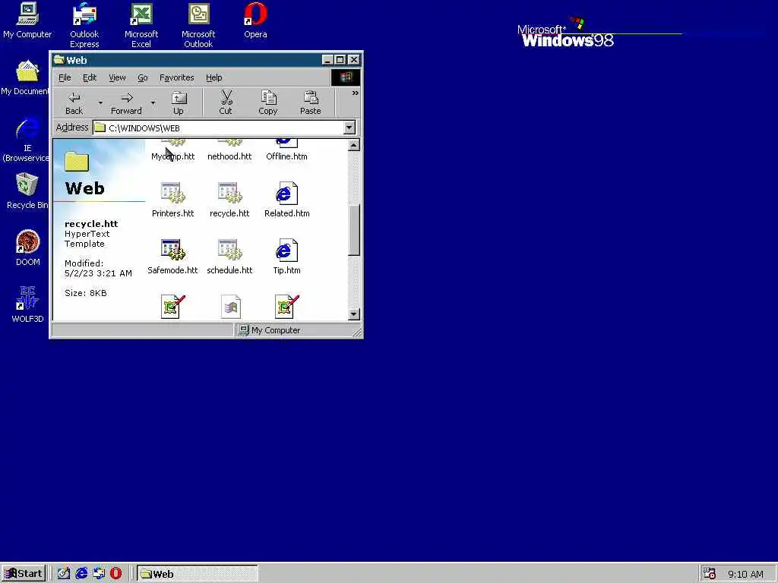Open the View menu
The image size is (778, 583).
[x=117, y=78]
